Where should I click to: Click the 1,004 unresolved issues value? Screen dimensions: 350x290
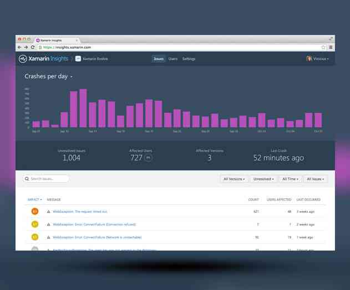(72, 158)
